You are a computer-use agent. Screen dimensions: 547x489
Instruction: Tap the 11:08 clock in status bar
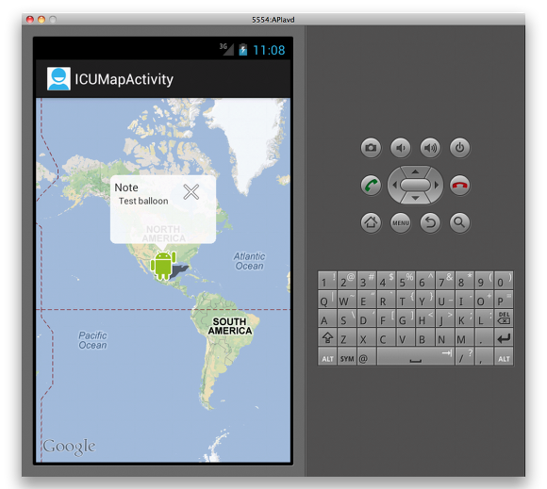(x=269, y=50)
